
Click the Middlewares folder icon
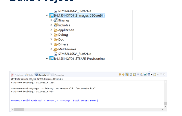[x=56, y=49]
